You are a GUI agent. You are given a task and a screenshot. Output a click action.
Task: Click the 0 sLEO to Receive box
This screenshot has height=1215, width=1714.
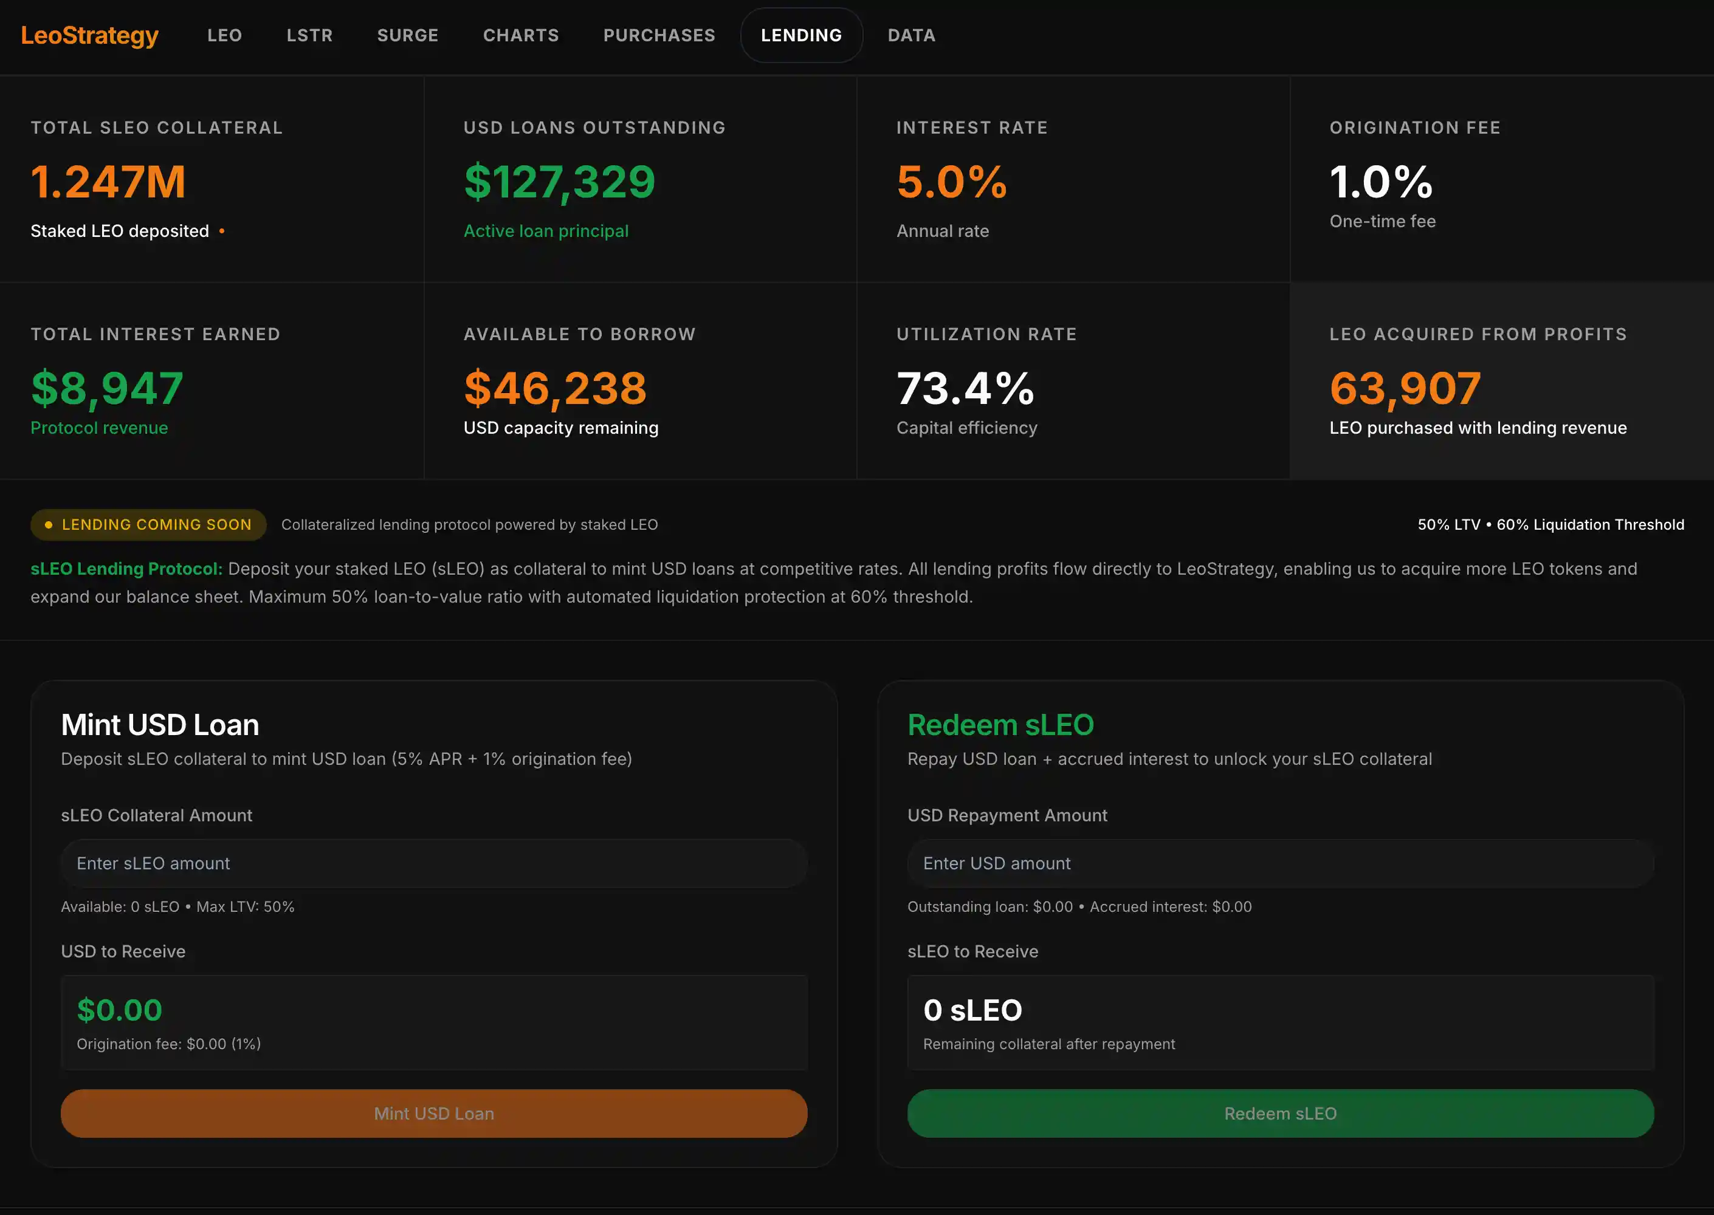click(x=1280, y=1022)
